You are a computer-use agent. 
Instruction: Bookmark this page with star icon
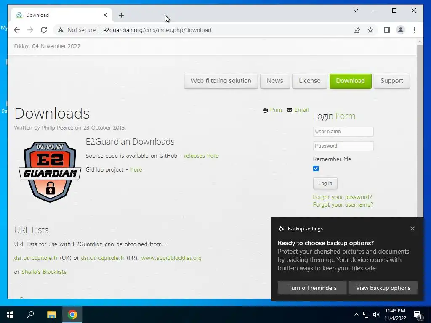pos(370,30)
